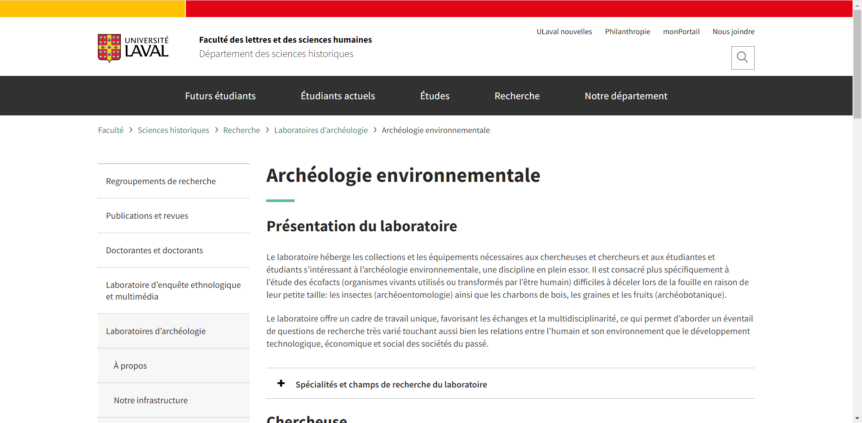Select Étudiants actuels in the navigation
The height and width of the screenshot is (423, 862).
click(x=338, y=96)
